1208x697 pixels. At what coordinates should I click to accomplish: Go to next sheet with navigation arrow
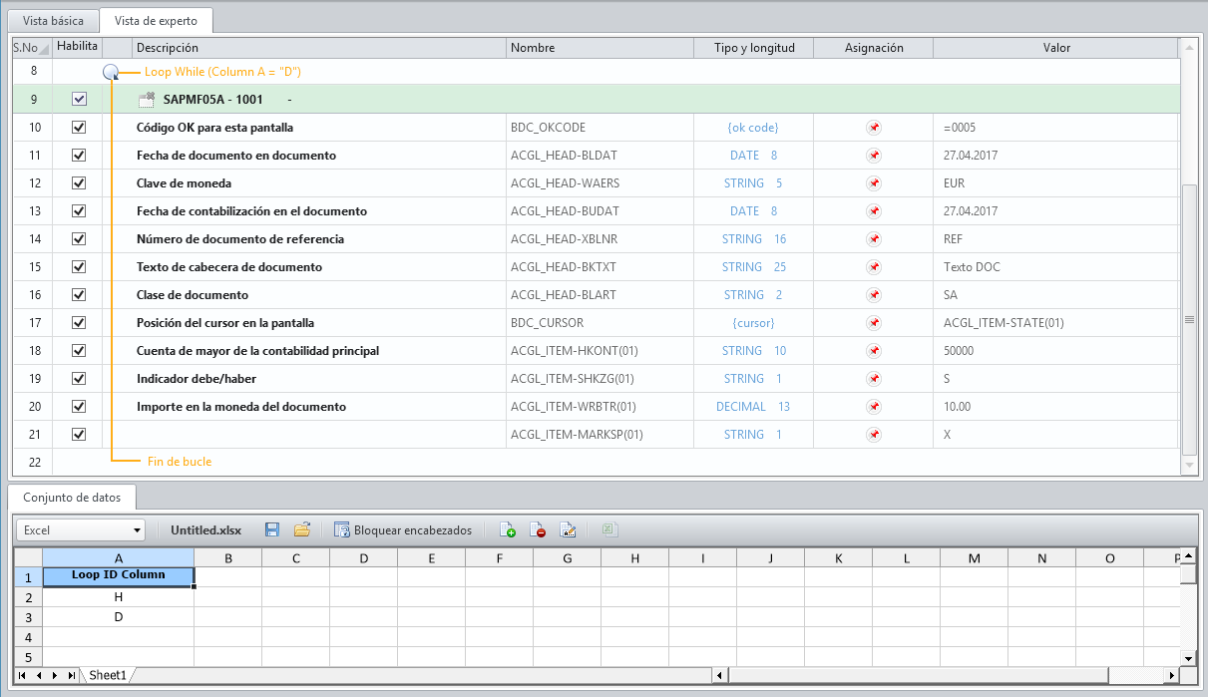coord(55,675)
